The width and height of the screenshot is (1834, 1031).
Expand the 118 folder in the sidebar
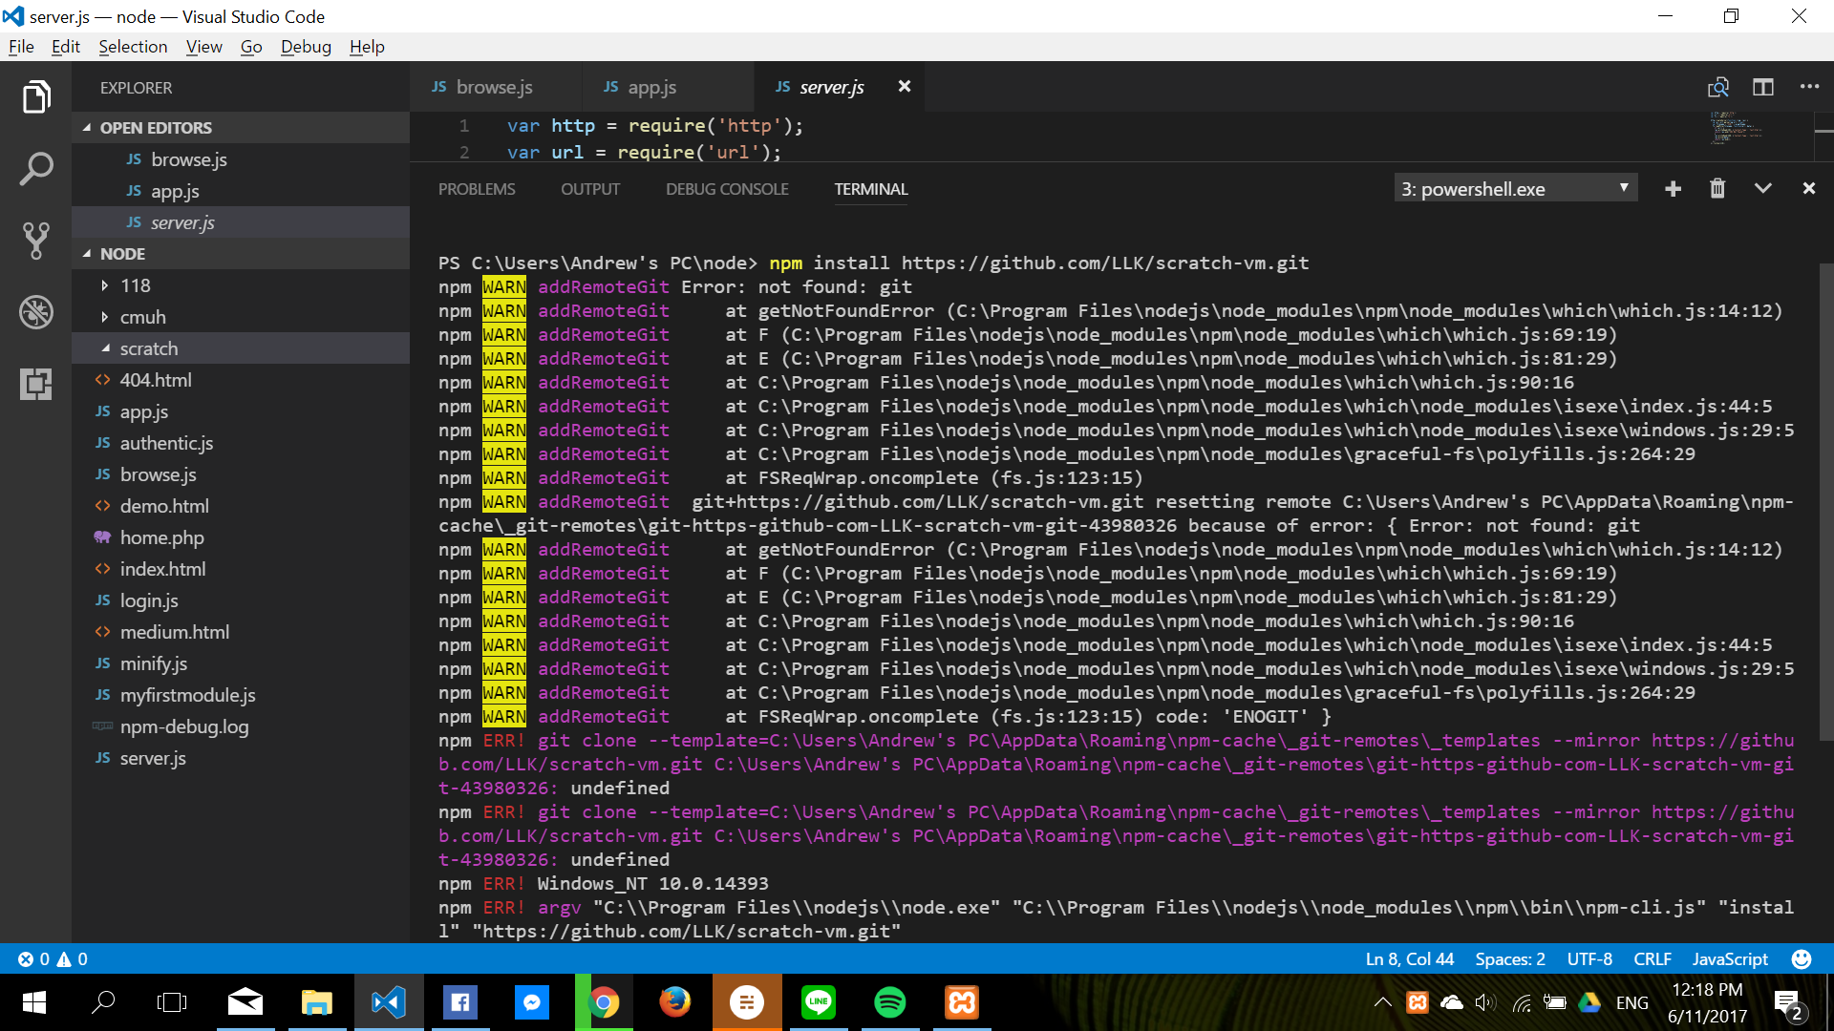[137, 284]
